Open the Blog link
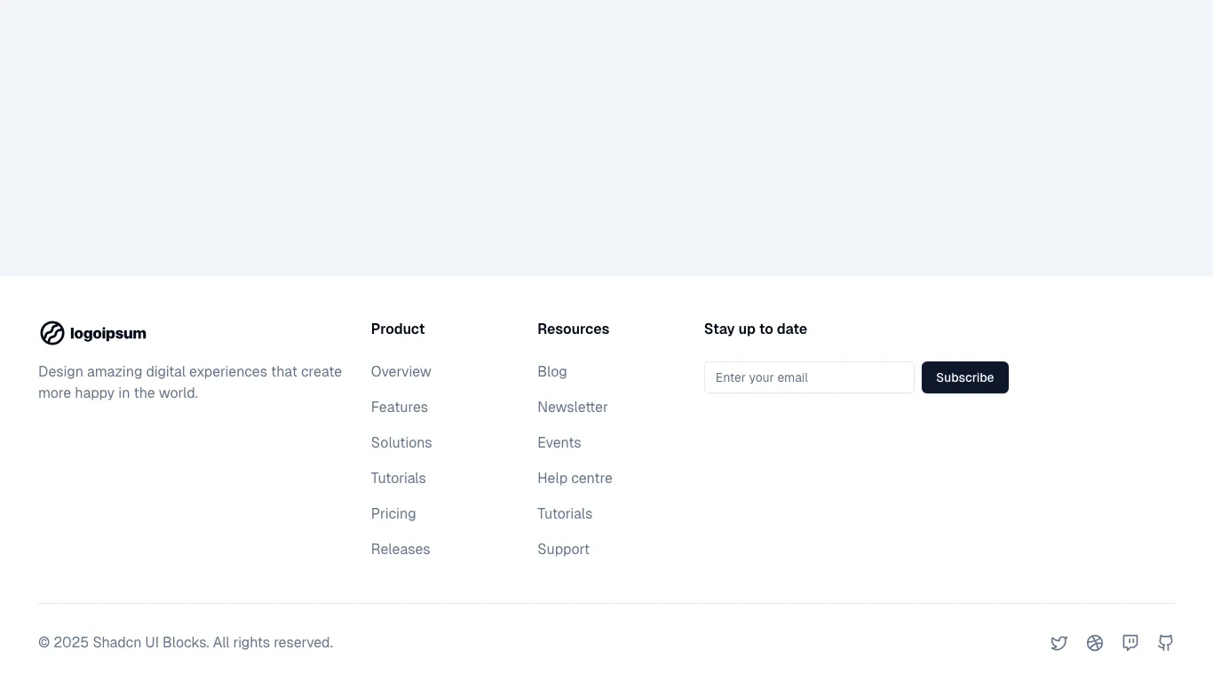Viewport: 1213px width, 682px height. [551, 371]
